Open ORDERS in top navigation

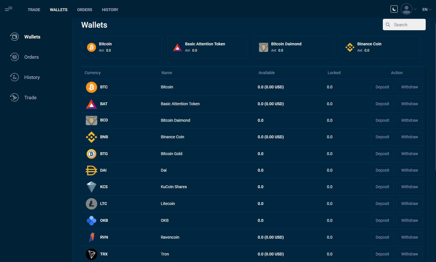(x=85, y=10)
